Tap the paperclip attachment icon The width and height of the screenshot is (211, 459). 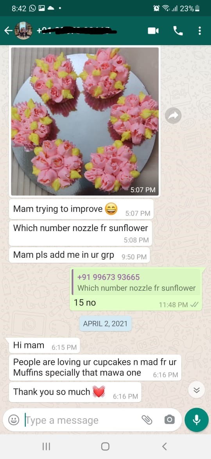click(x=147, y=420)
